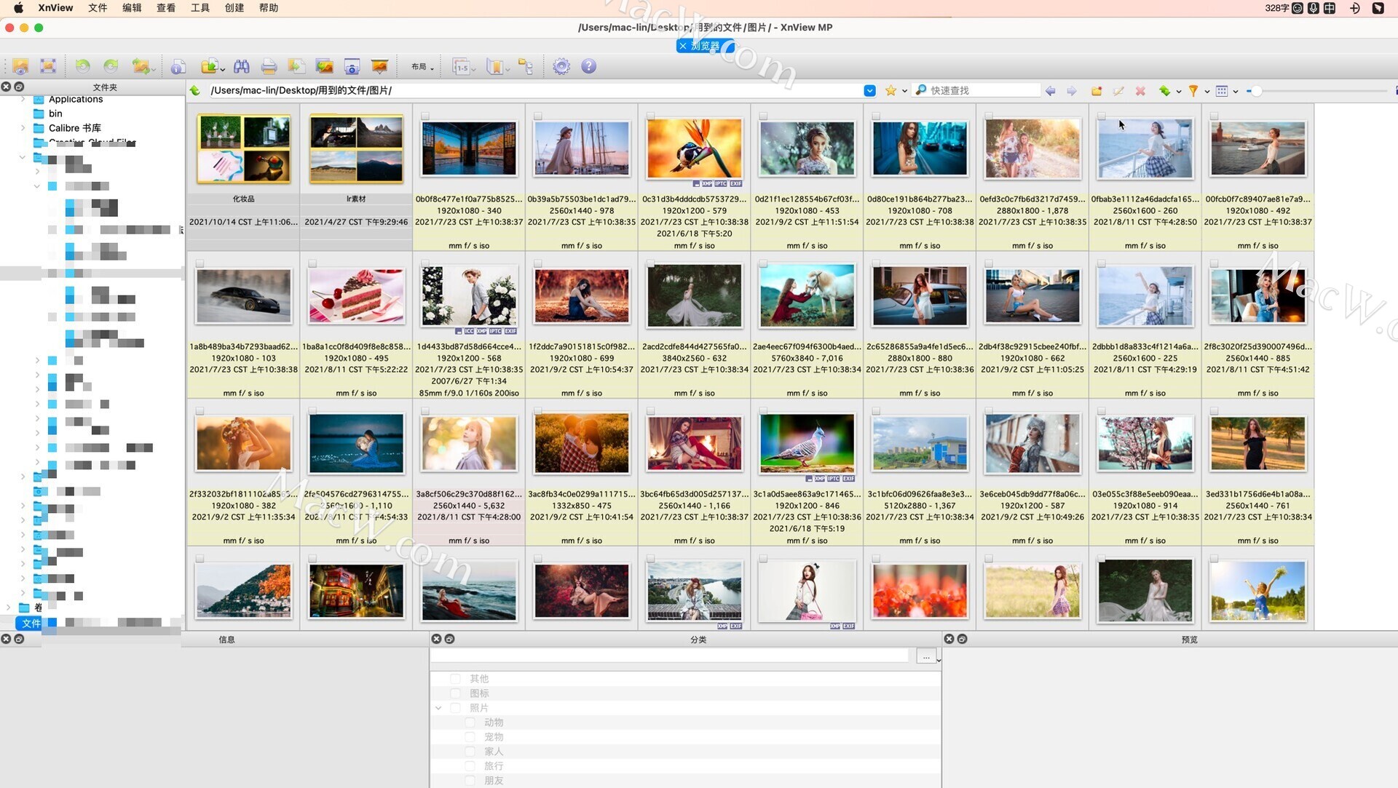
Task: Open the 编辑 menu
Action: click(132, 8)
